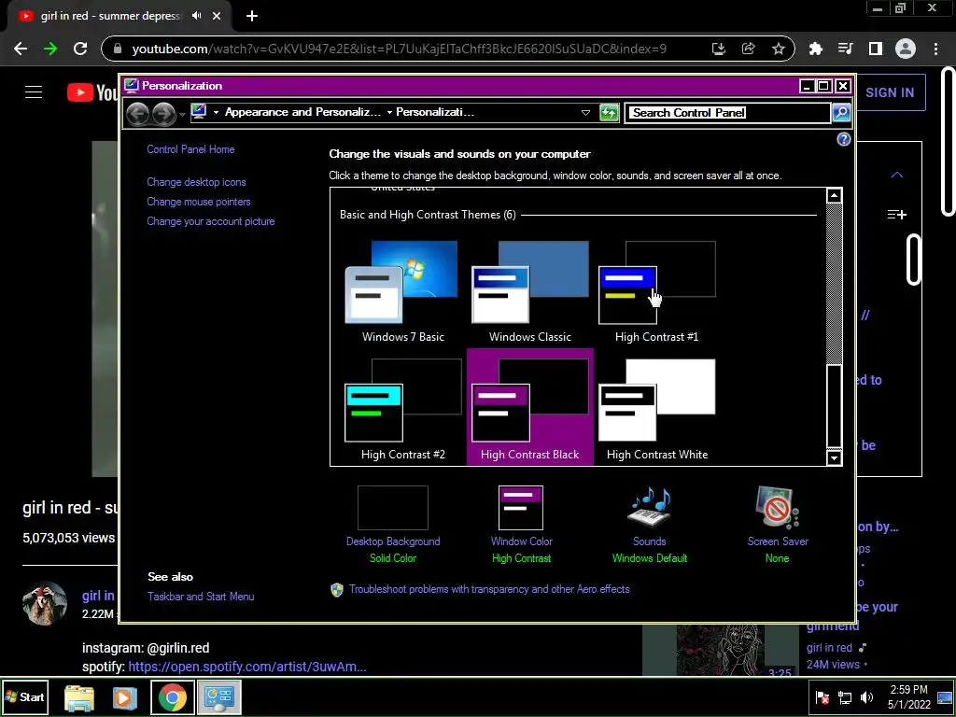Open Change desktop icons link
The image size is (956, 717).
coord(196,182)
